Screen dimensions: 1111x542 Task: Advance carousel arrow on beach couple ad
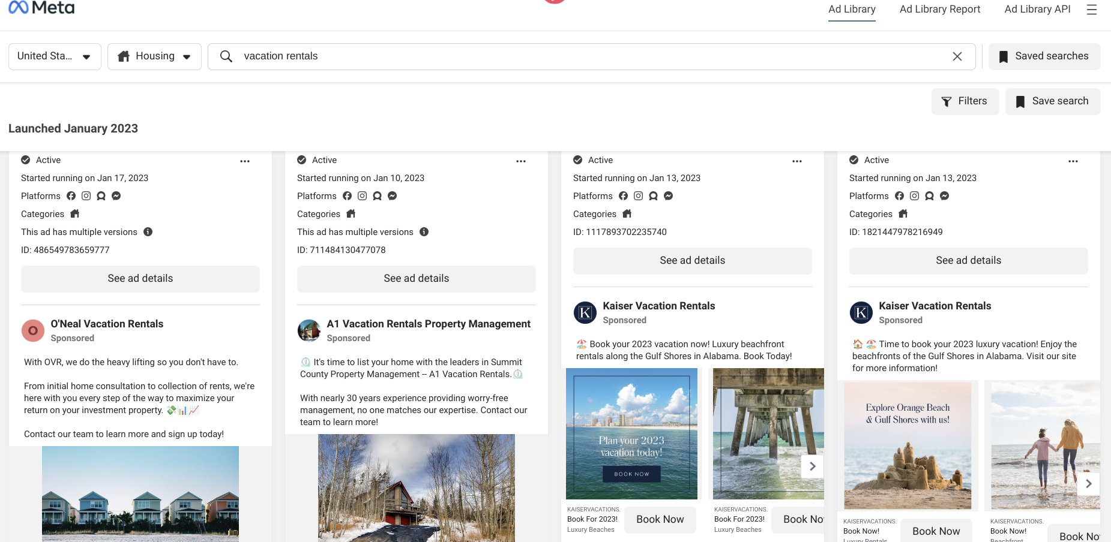[1089, 484]
